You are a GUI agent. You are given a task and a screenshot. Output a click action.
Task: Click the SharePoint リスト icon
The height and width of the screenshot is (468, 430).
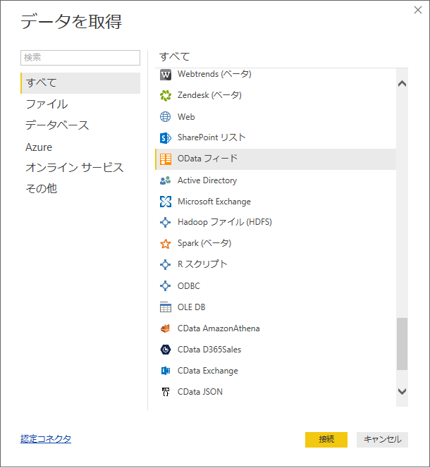[166, 138]
